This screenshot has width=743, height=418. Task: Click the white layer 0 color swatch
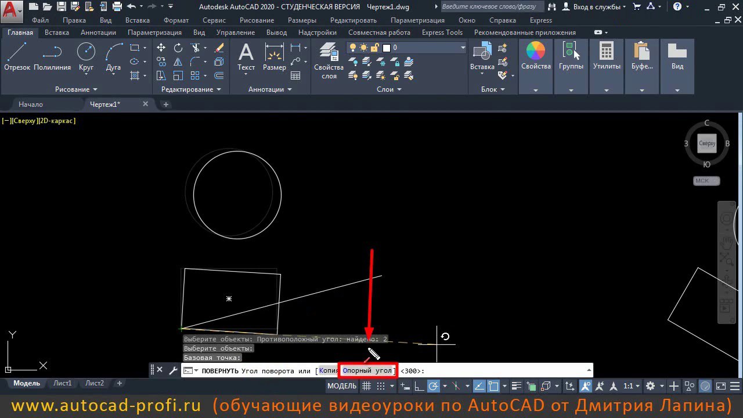(387, 48)
